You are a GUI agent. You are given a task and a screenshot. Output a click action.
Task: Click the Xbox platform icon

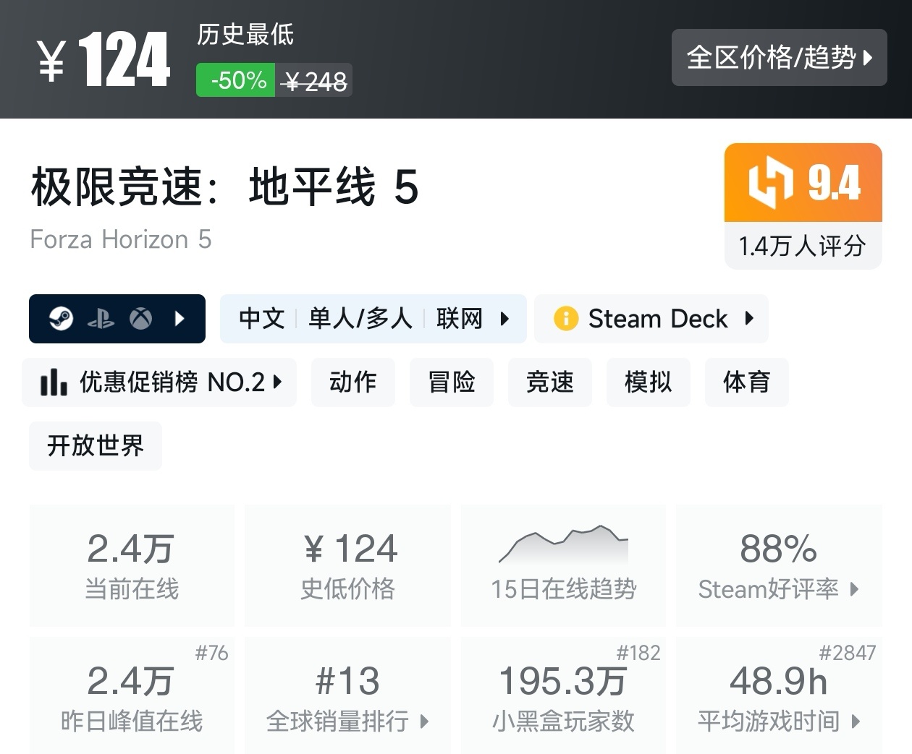tap(140, 319)
